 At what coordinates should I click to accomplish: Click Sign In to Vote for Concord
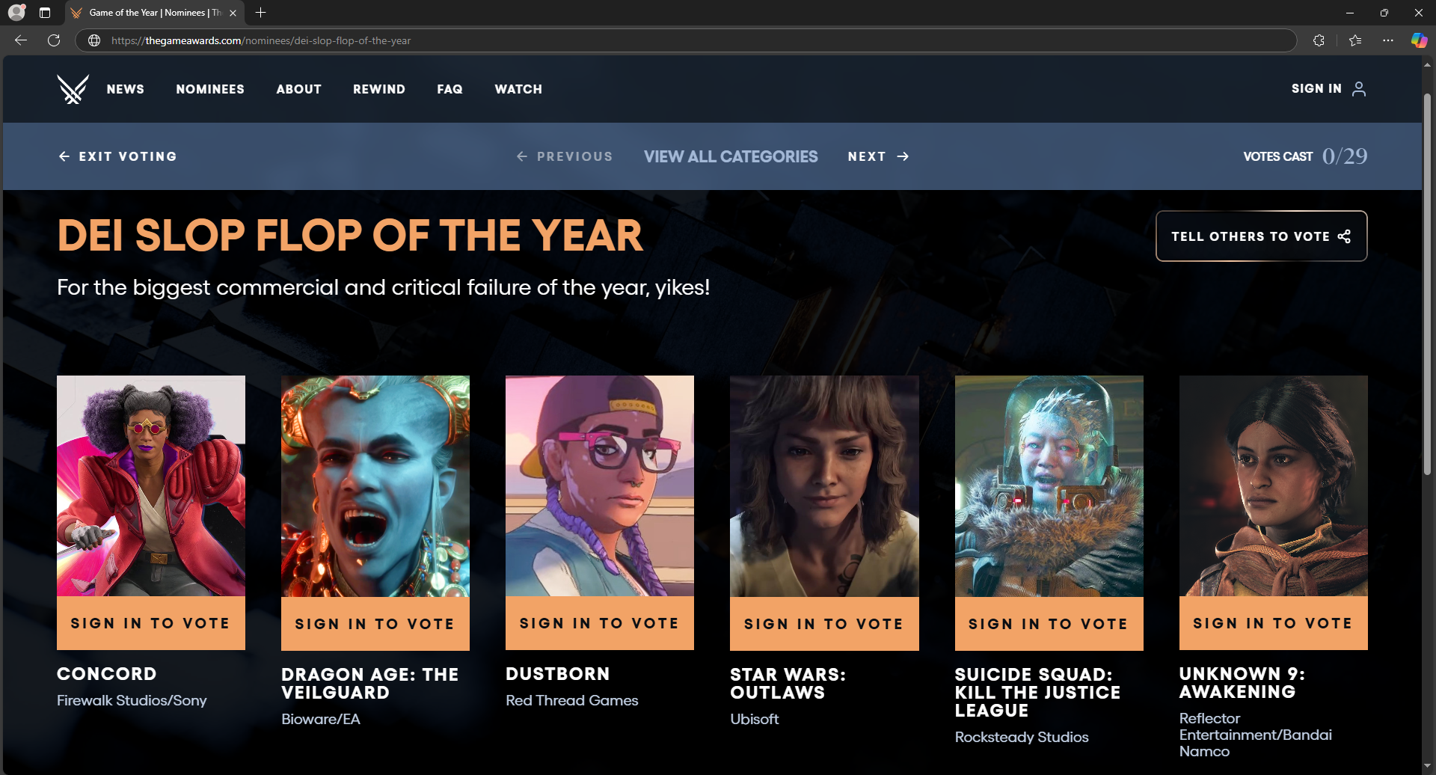tap(151, 623)
